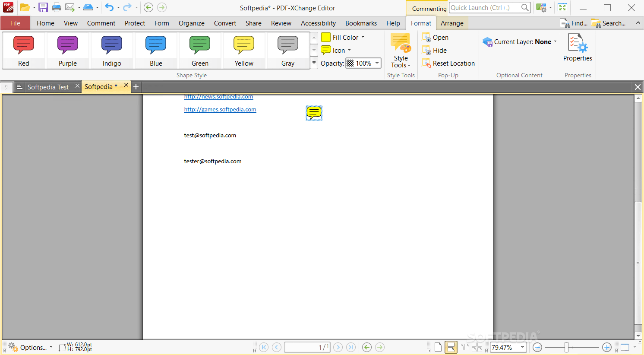Viewport: 644px width, 355px height.
Task: Switch to single page view mode
Action: [x=437, y=347]
